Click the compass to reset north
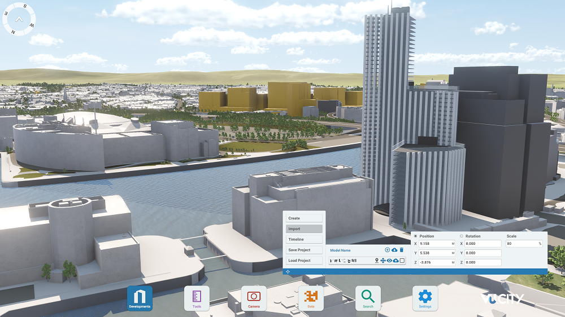This screenshot has width=565, height=317. [19, 19]
